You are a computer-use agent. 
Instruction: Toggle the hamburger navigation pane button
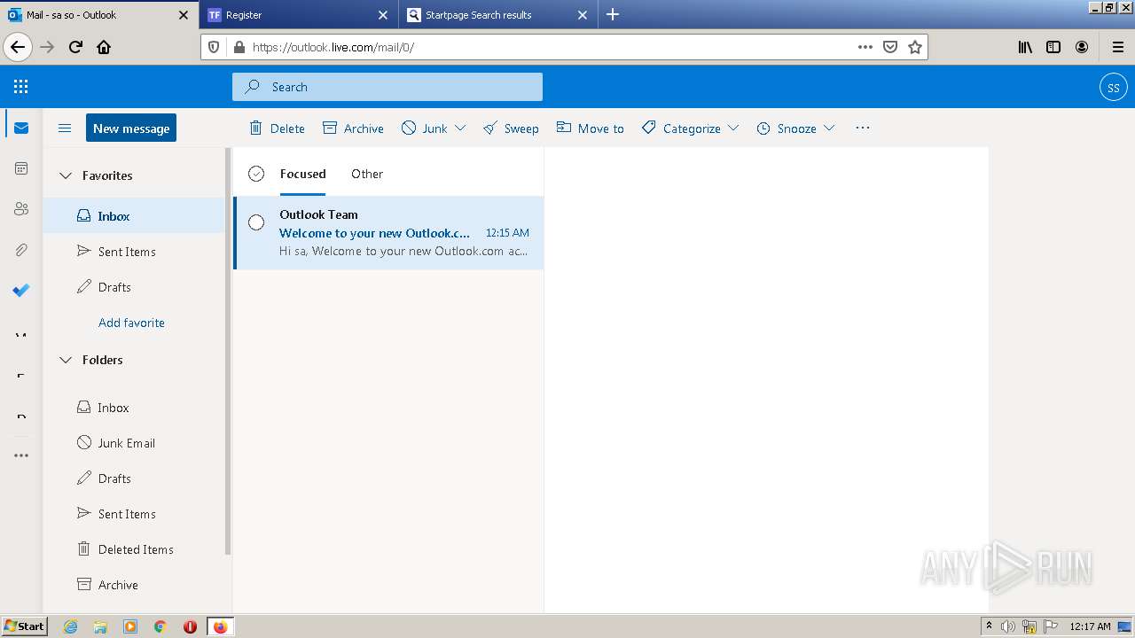click(65, 128)
